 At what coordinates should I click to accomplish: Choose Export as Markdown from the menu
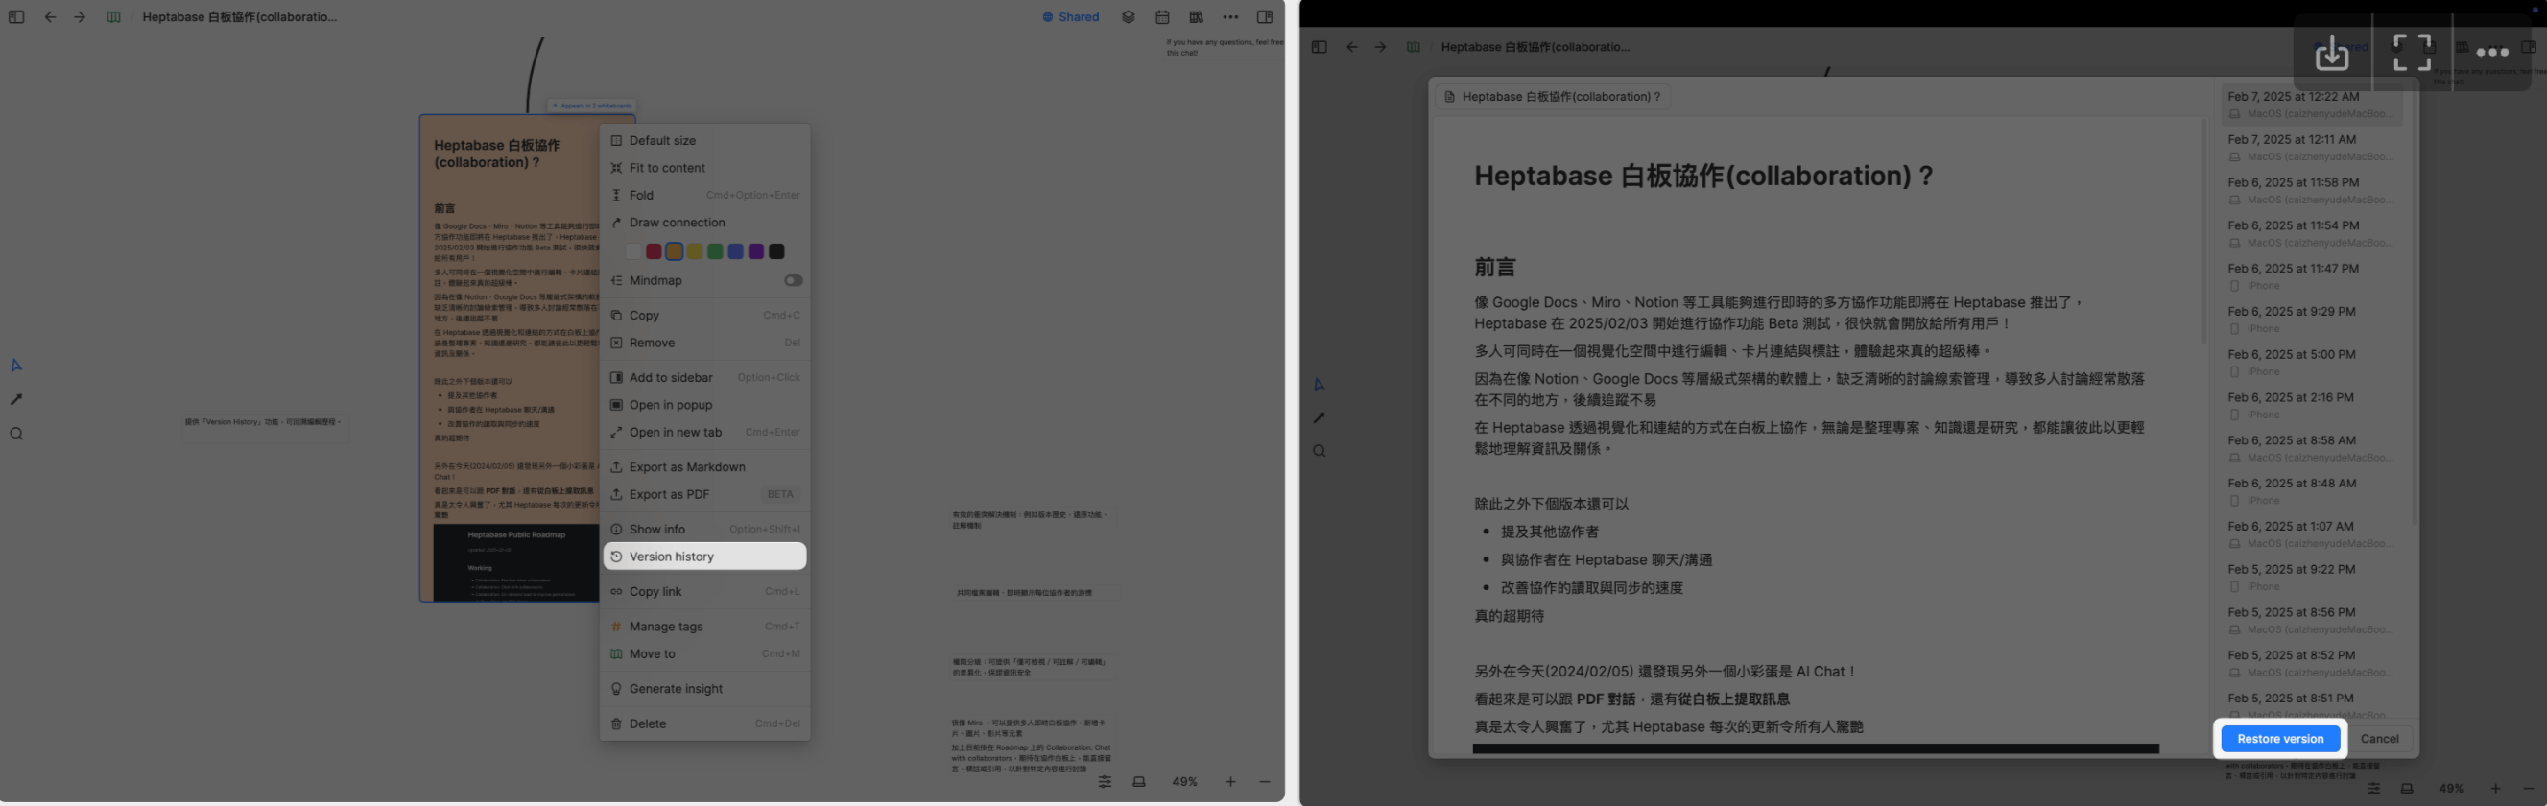(x=704, y=466)
